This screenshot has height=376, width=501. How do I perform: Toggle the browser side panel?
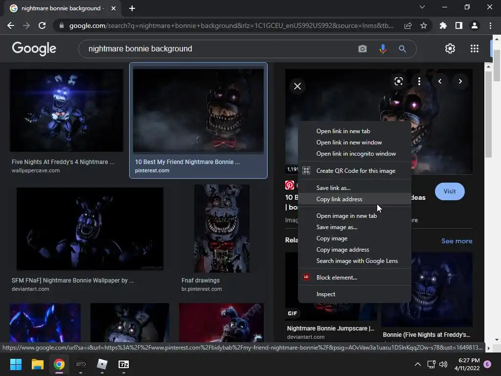(459, 25)
